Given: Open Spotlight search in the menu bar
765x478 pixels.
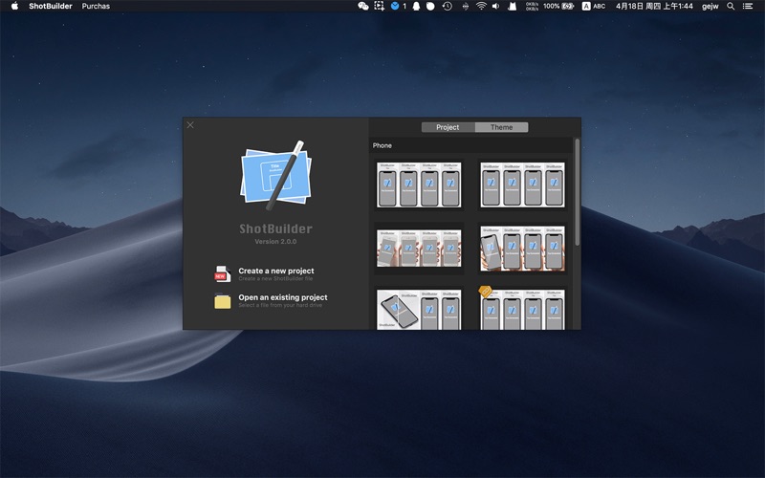Looking at the screenshot, I should (732, 6).
